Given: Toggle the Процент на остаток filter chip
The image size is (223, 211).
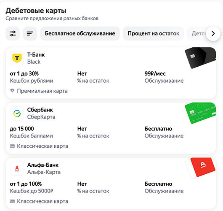Looking at the screenshot, I should coord(153,33).
